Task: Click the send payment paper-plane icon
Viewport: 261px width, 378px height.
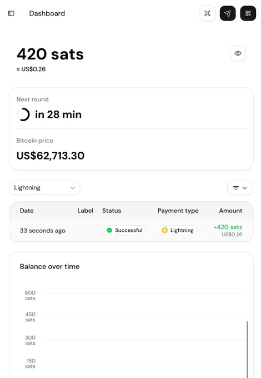Action: coord(228,13)
